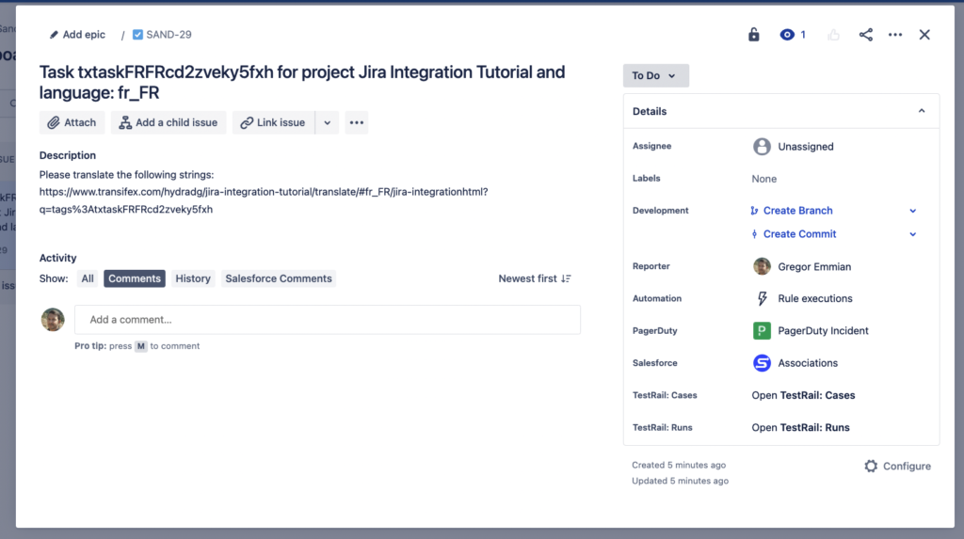Viewport: 964px width, 539px height.
Task: Click the SAND-29 task type icon
Action: point(137,35)
